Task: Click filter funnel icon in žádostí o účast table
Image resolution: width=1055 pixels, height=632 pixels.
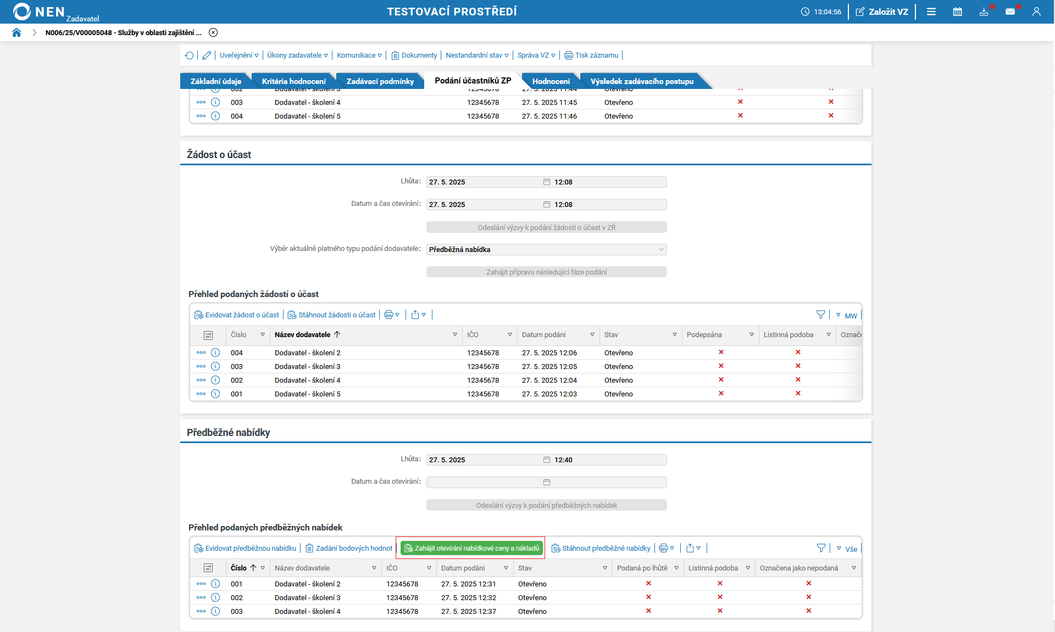Action: (821, 315)
